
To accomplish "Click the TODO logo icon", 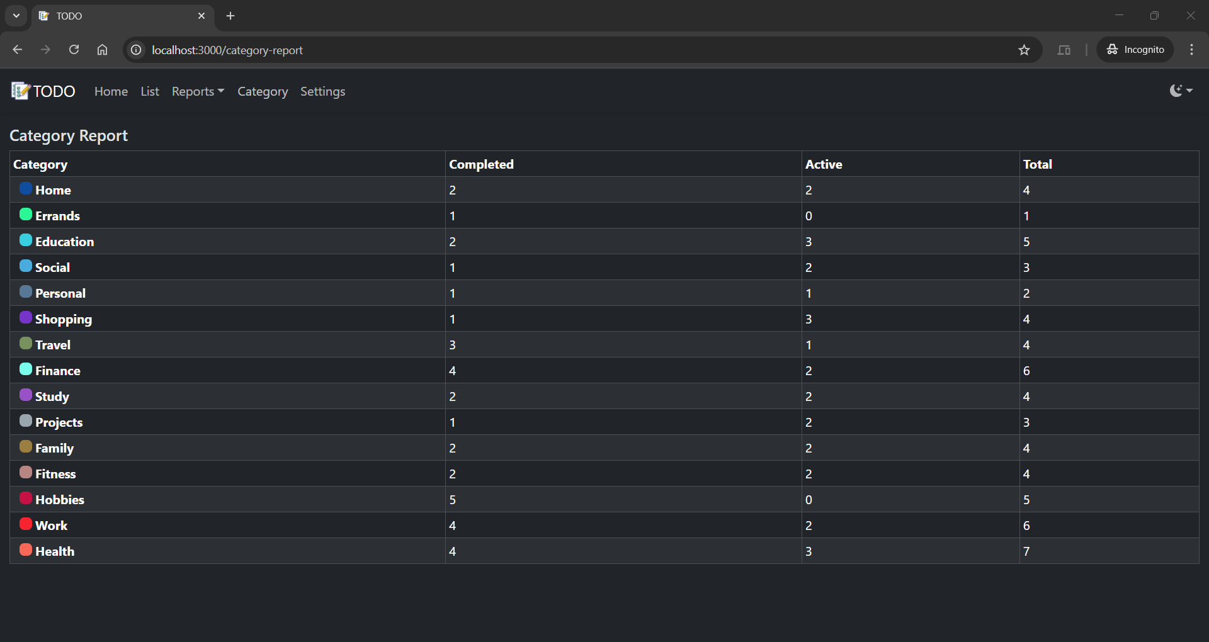I will [20, 91].
